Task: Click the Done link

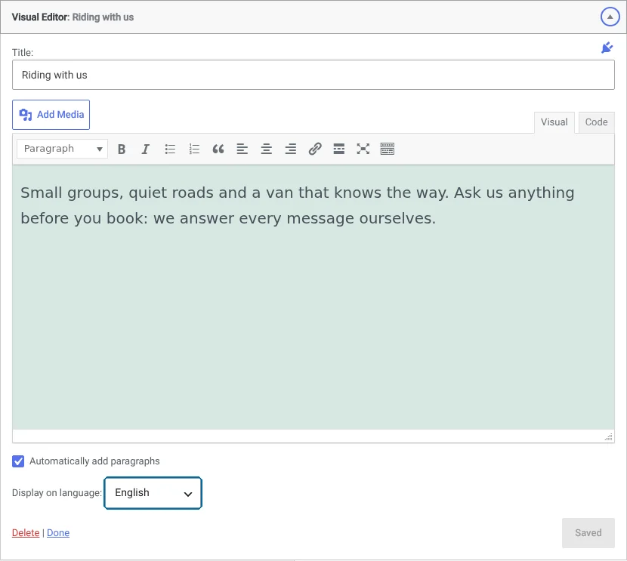Action: coord(58,532)
